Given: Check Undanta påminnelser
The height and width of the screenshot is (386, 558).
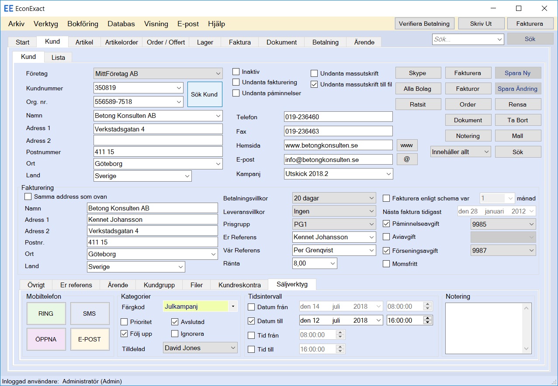Looking at the screenshot, I should pos(236,93).
